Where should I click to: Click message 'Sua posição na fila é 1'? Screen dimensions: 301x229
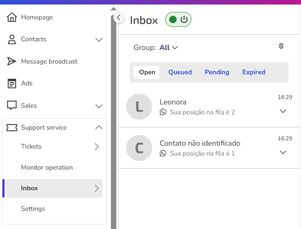click(x=202, y=153)
